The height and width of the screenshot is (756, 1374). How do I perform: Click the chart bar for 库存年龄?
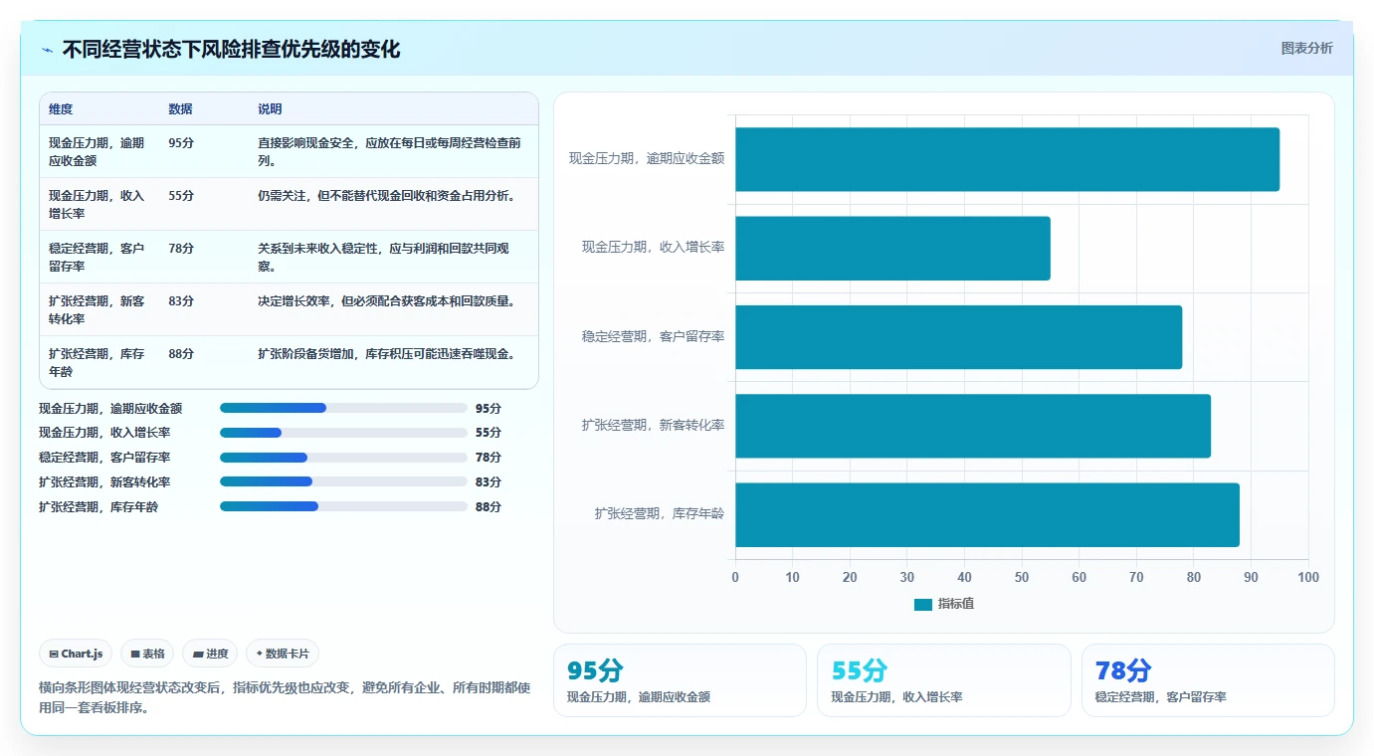987,514
